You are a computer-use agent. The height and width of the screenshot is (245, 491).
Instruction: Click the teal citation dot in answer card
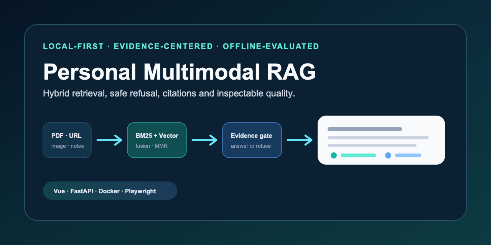pos(334,155)
